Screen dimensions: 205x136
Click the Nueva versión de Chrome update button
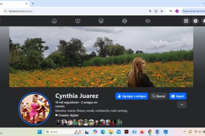click(193, 11)
